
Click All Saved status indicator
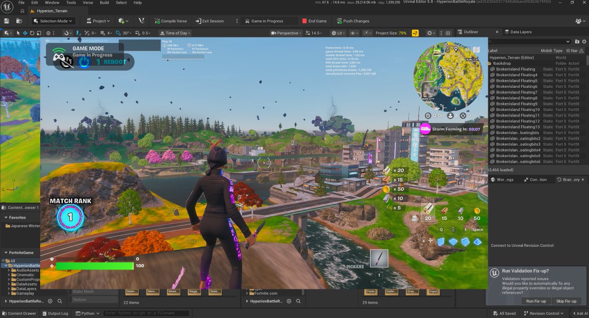click(505, 313)
